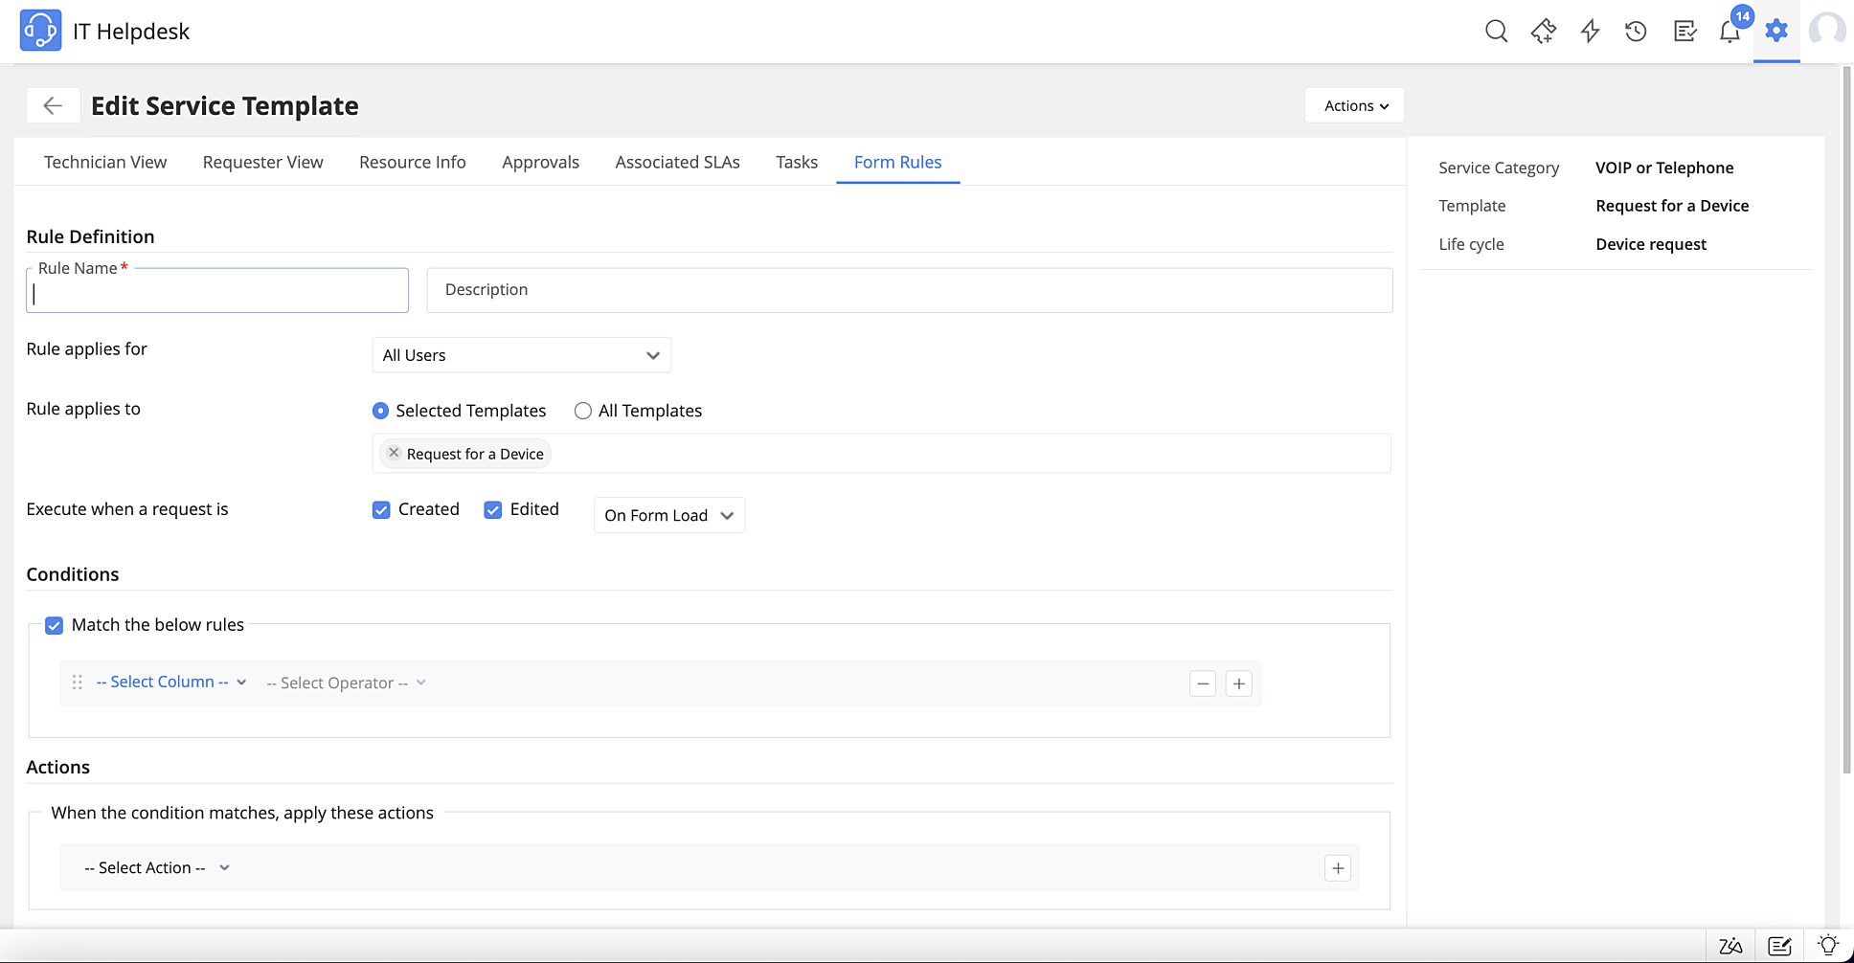Add another condition with the plus button

coord(1238,683)
